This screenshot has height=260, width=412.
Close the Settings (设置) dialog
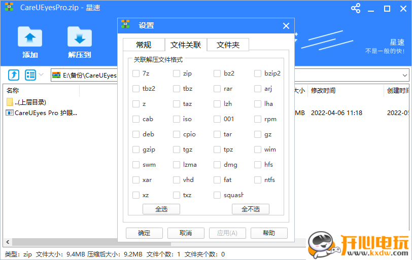point(286,26)
